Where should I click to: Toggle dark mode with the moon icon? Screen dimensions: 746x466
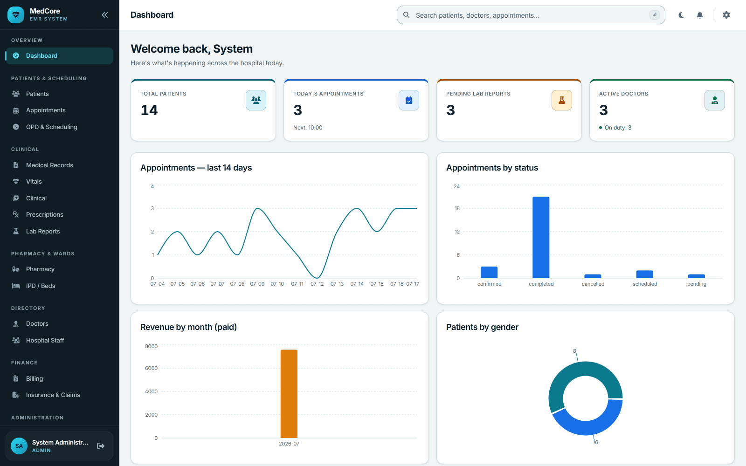pyautogui.click(x=681, y=15)
